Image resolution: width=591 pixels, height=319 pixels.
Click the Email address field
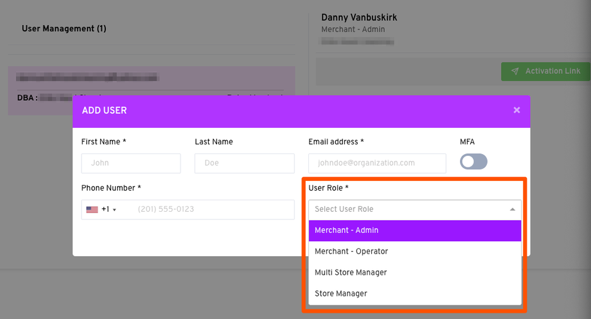377,163
